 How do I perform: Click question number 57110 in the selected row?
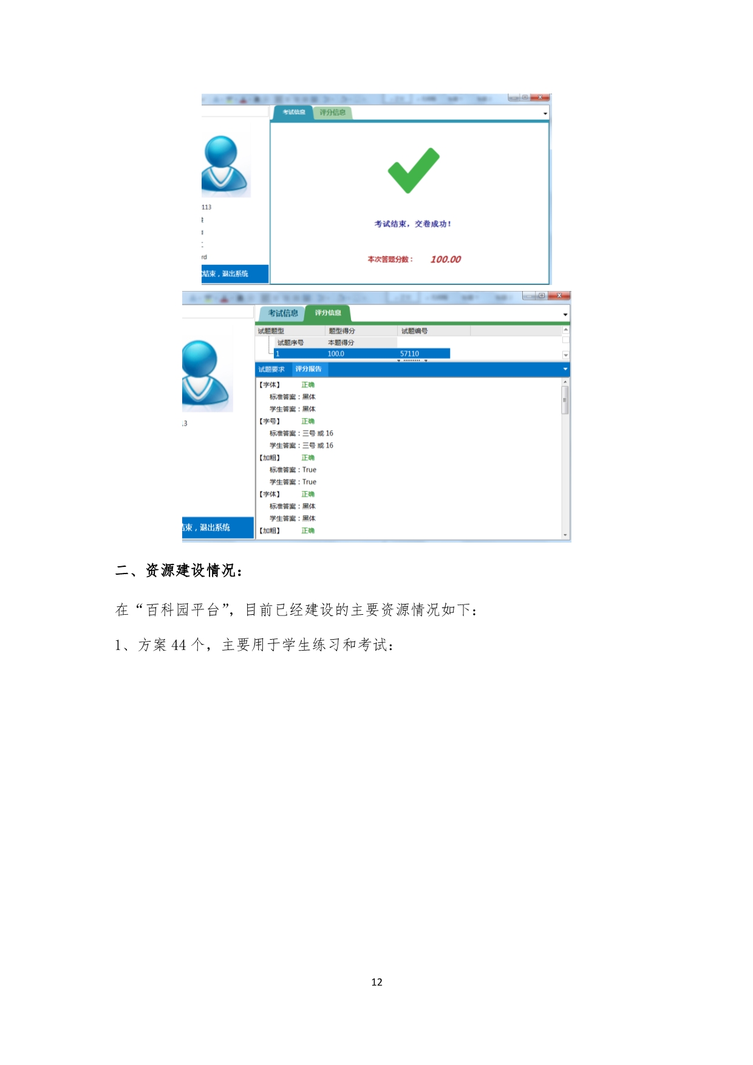click(409, 354)
